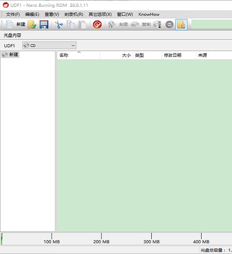Open the 编辑(E) menu
This screenshot has height=254, width=232.
[x=32, y=14]
